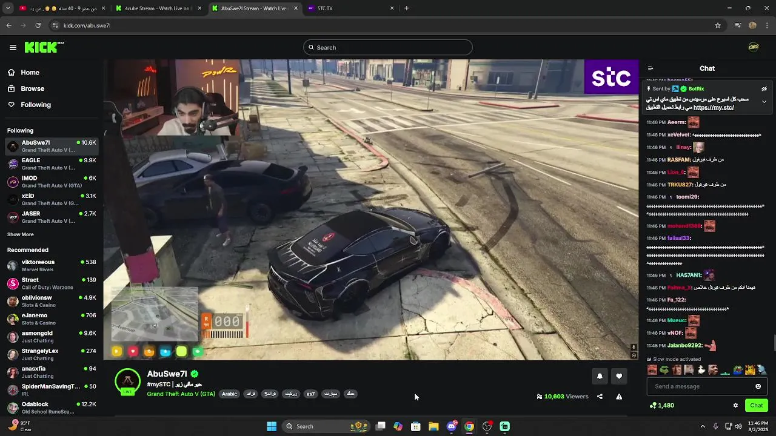Click the HAS7AN1 username in chat
Screen dimensions: 776x436
pyautogui.click(x=688, y=276)
